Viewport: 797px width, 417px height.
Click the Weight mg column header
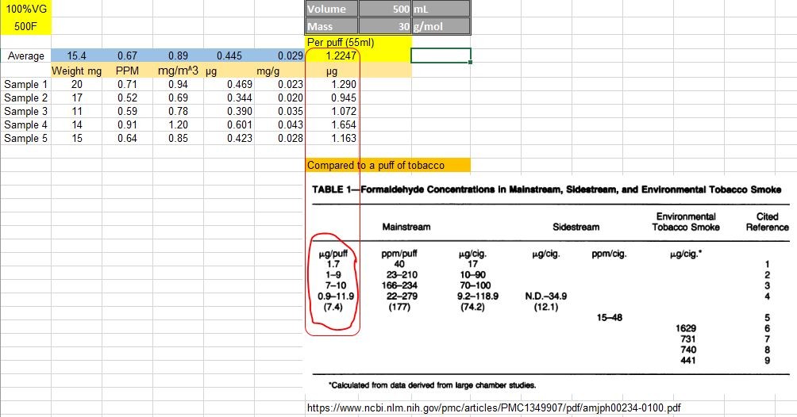[x=77, y=71]
